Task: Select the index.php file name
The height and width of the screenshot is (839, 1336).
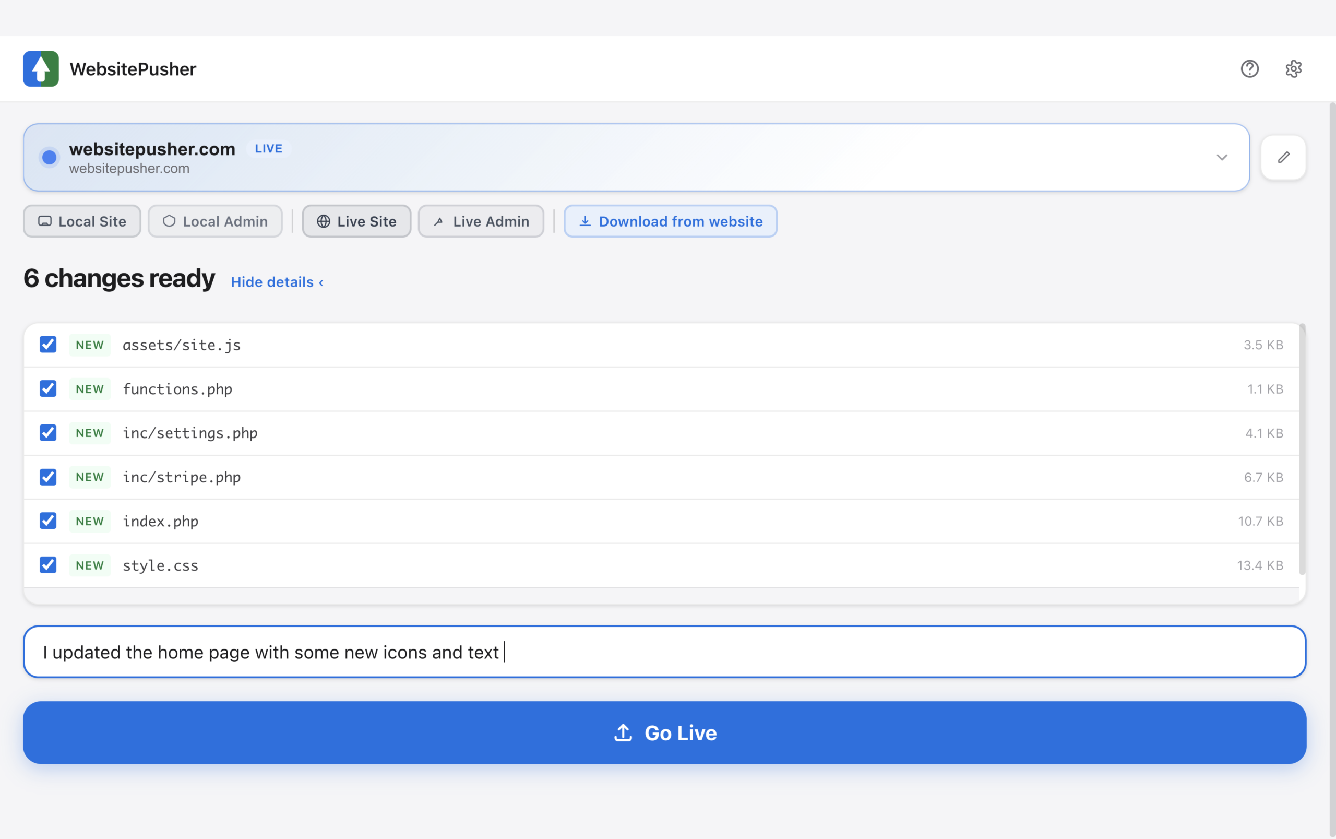Action: (x=160, y=522)
